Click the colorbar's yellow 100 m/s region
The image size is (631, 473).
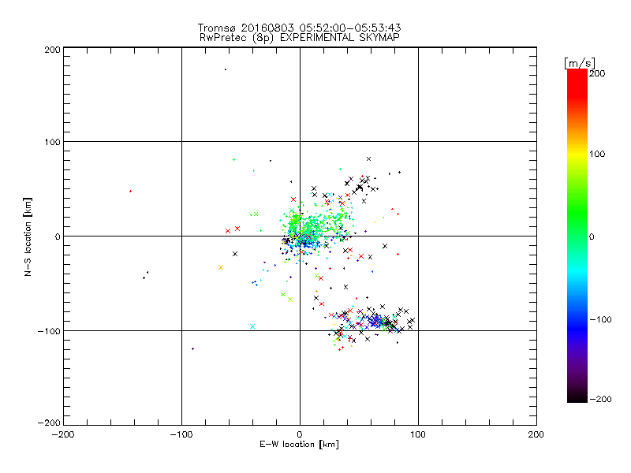[x=577, y=154]
